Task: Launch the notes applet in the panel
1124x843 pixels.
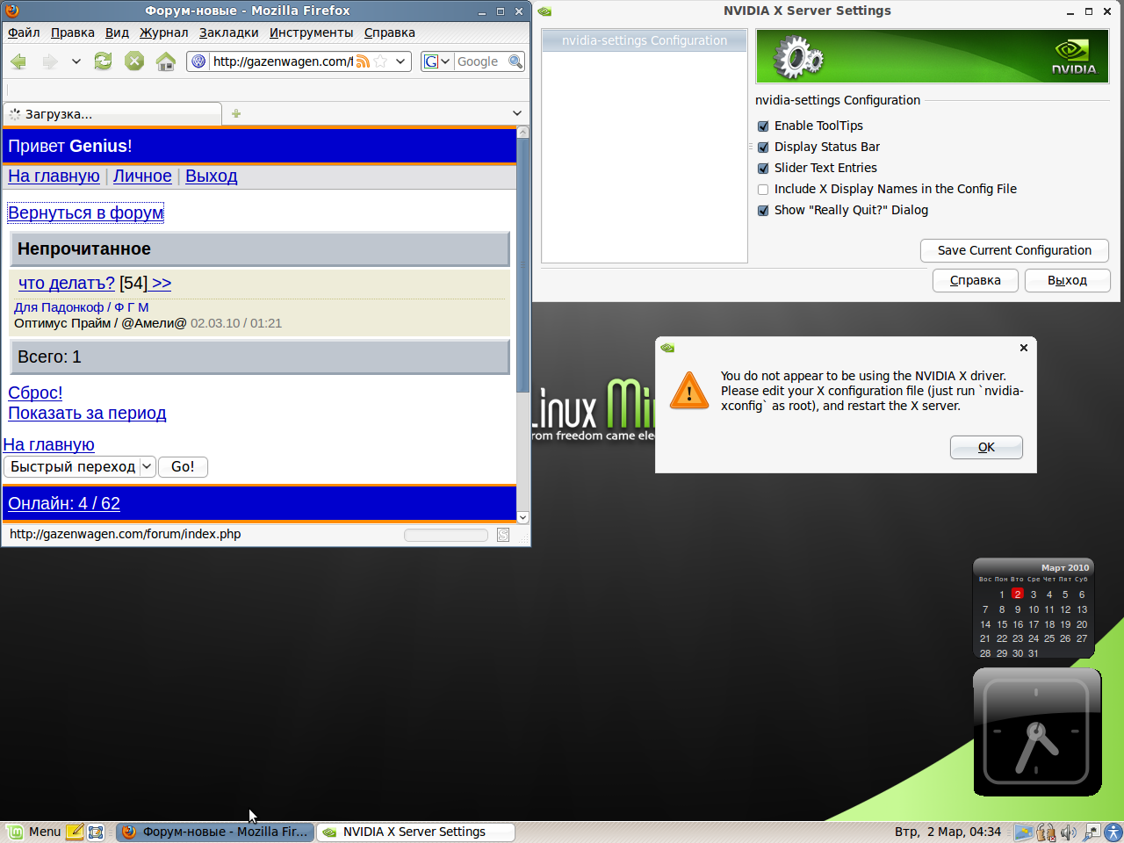Action: coord(75,832)
